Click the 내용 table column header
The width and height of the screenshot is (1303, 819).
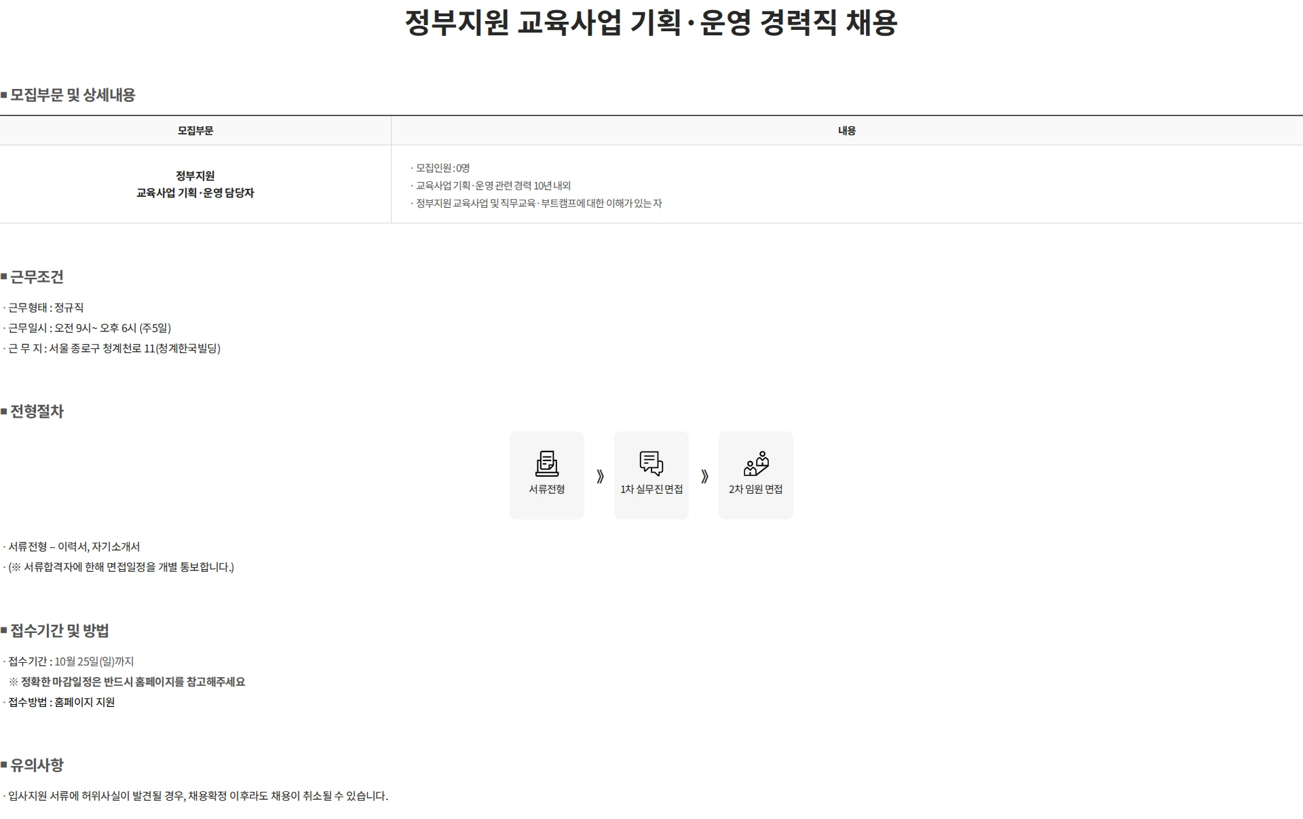pos(847,130)
